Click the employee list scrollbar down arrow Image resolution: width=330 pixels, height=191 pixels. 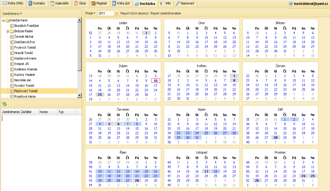pos(79,95)
